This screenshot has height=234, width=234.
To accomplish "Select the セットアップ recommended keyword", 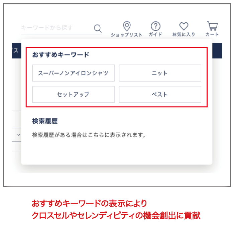I will pyautogui.click(x=74, y=94).
